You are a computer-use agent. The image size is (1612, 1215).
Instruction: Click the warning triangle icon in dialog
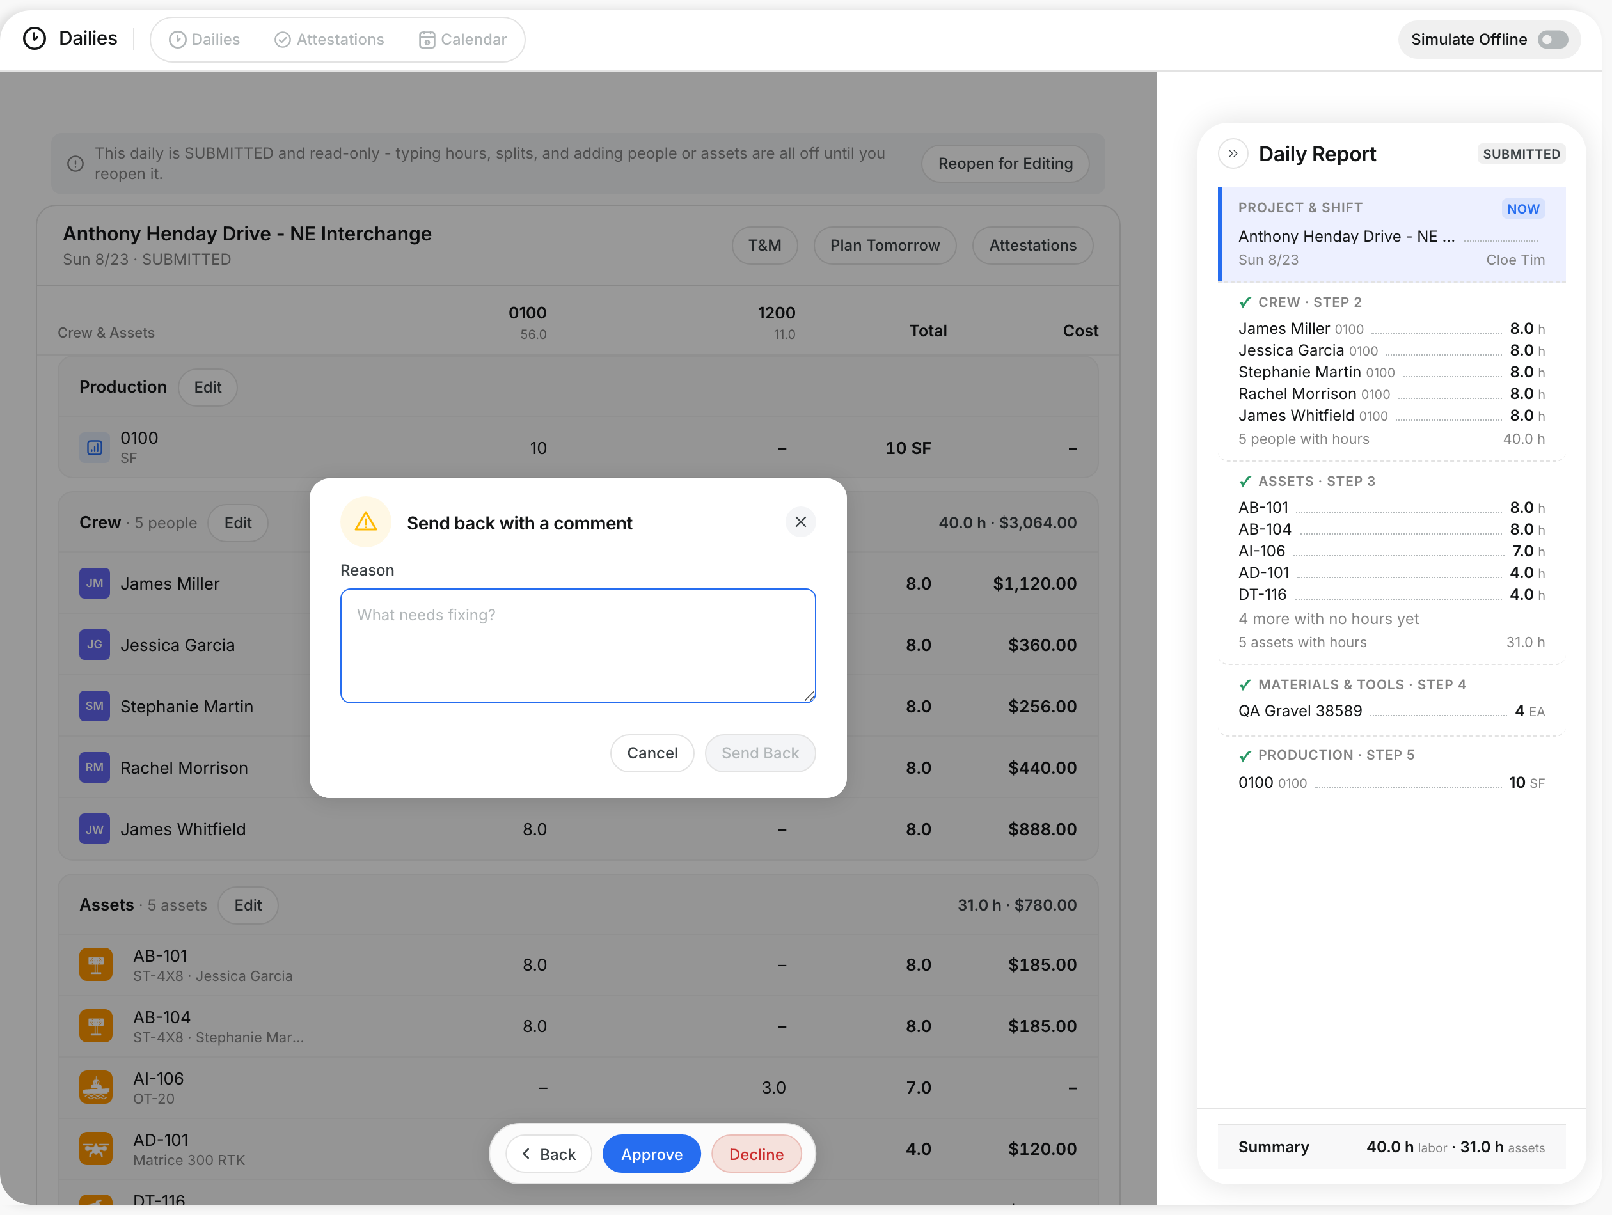point(366,522)
